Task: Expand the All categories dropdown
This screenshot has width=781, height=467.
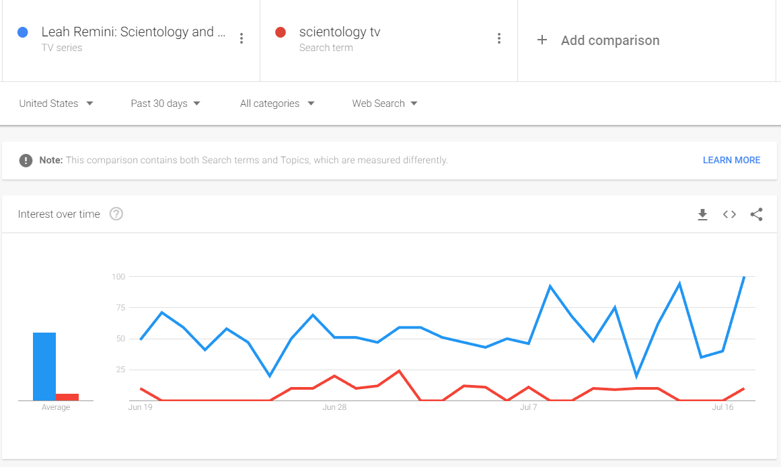Action: click(x=277, y=103)
